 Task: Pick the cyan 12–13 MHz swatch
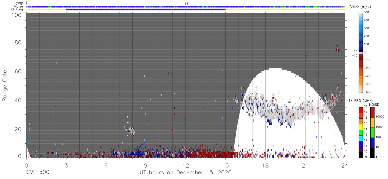tap(361, 138)
